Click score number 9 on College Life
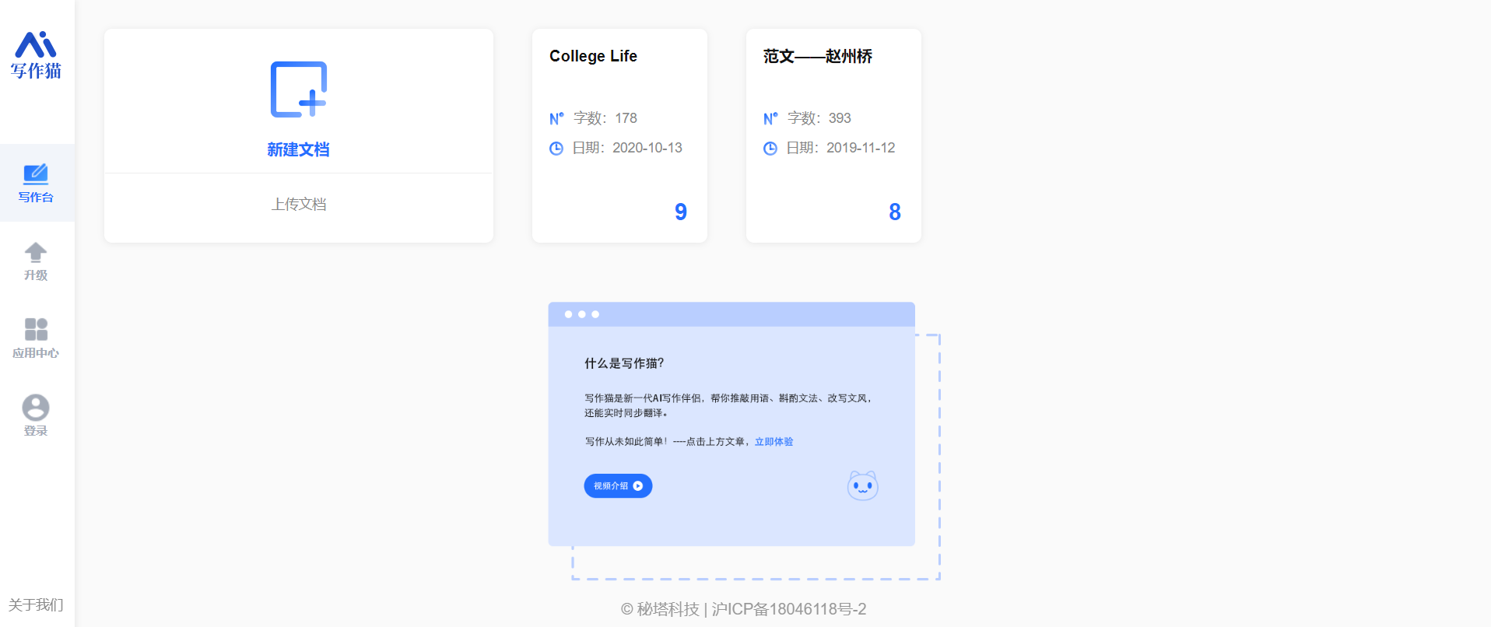 681,212
